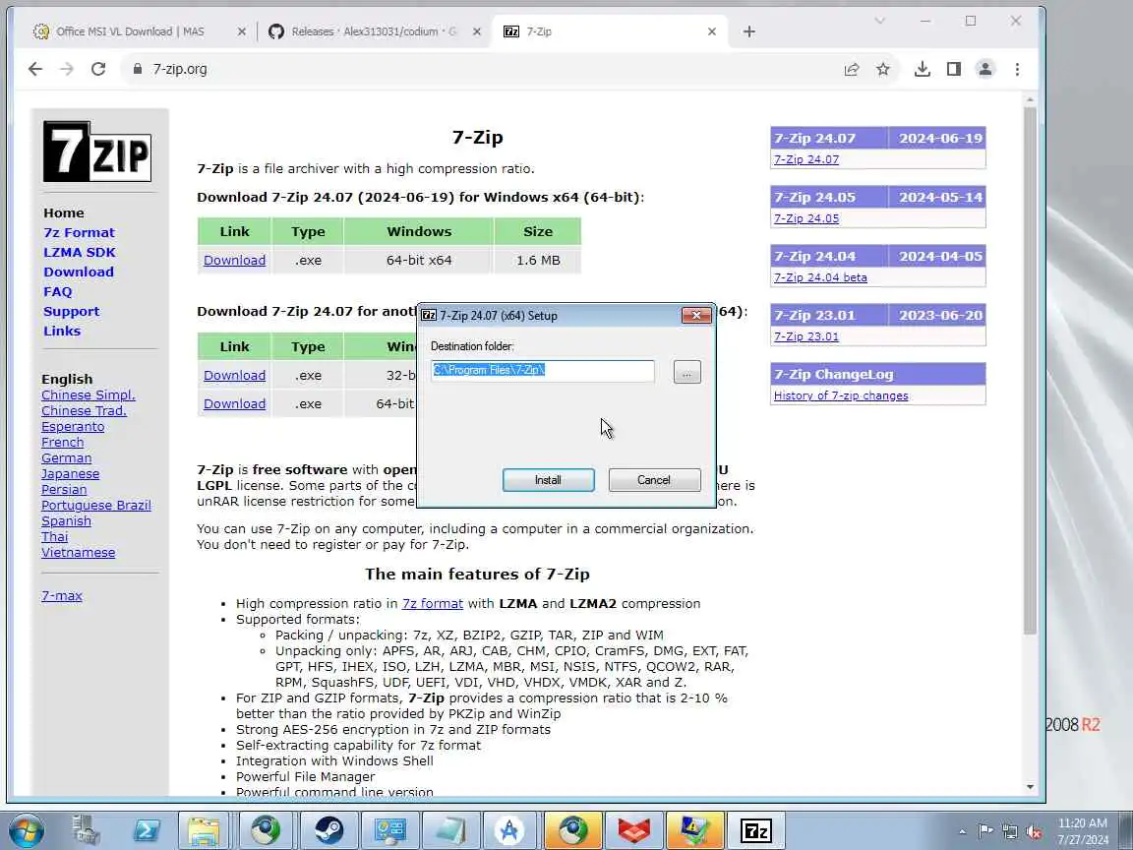Open the browser downloads list
The width and height of the screenshot is (1133, 850).
click(x=922, y=70)
